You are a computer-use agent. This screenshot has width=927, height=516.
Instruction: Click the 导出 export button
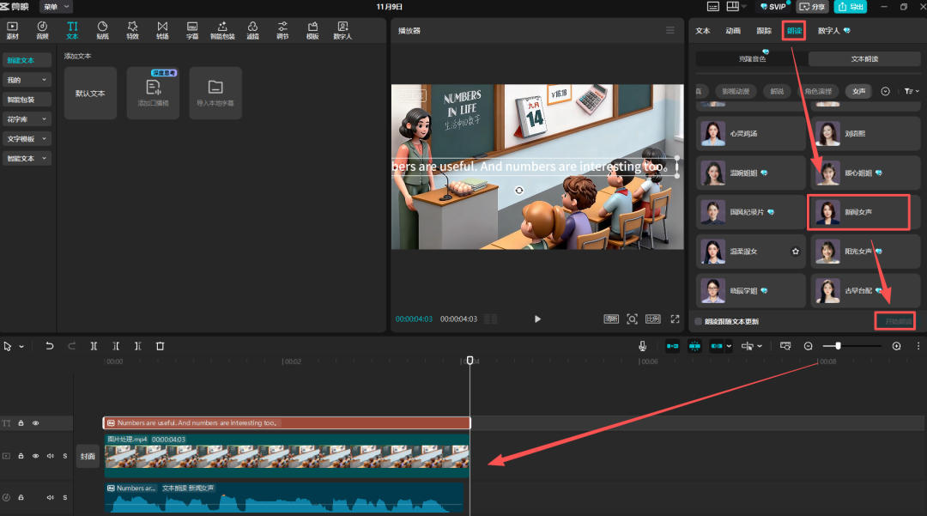850,7
